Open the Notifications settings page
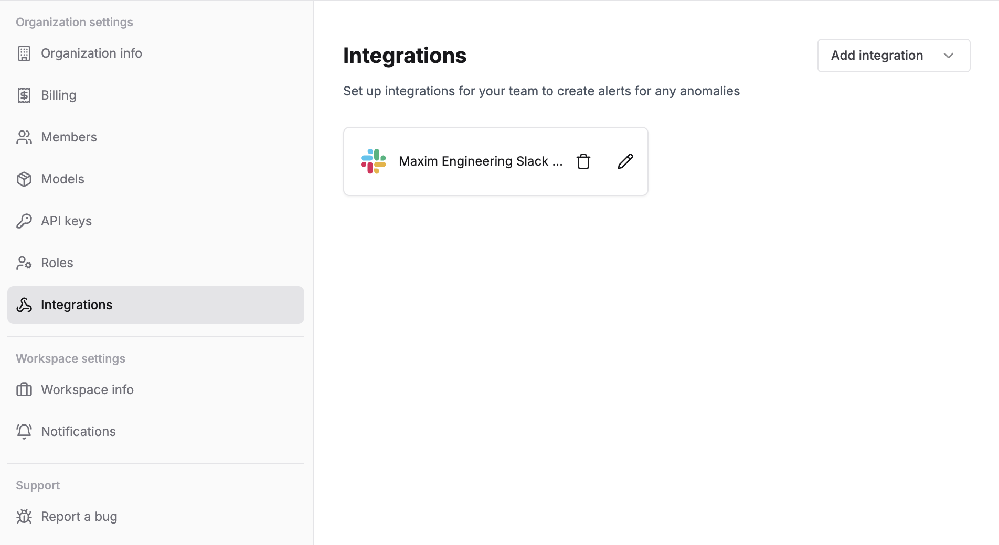The width and height of the screenshot is (999, 545). [78, 431]
